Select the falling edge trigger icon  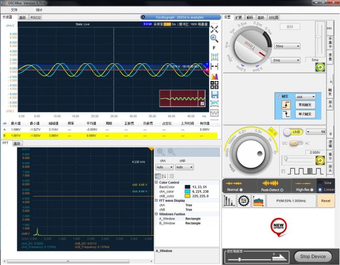[x=286, y=114]
